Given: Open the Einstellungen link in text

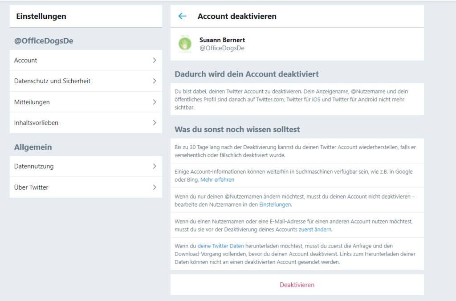Looking at the screenshot, I should pos(275,204).
